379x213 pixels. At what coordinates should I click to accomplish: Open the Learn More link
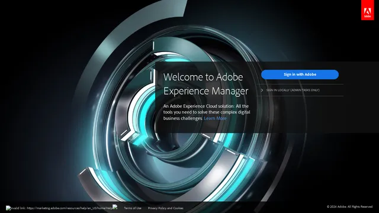(x=215, y=118)
